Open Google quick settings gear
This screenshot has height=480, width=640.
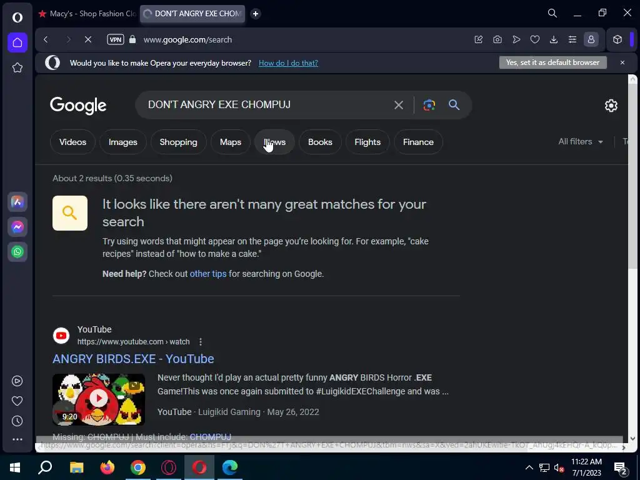click(611, 105)
